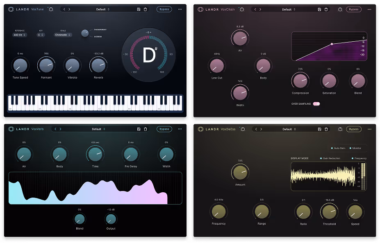Open the Default preset dropdown in VoxVerb
Image resolution: width=380 pixels, height=243 pixels.
[98, 129]
